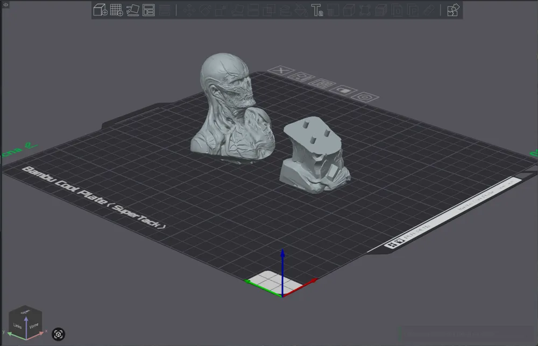Add a new model to the project
This screenshot has height=346, width=538.
[x=99, y=9]
